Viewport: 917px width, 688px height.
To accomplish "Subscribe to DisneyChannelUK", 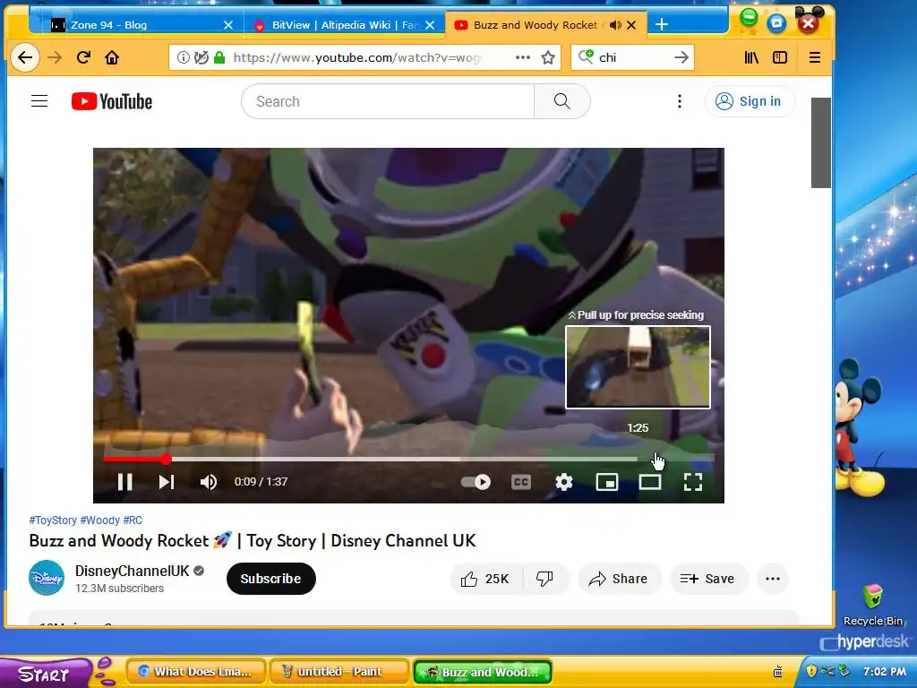I will (270, 579).
